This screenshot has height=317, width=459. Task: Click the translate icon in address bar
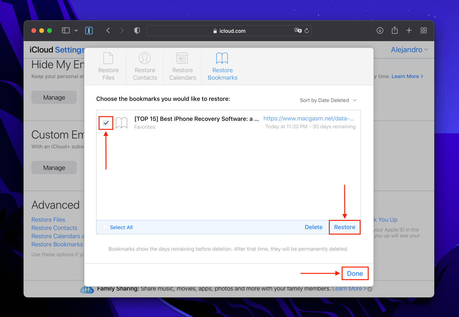298,30
